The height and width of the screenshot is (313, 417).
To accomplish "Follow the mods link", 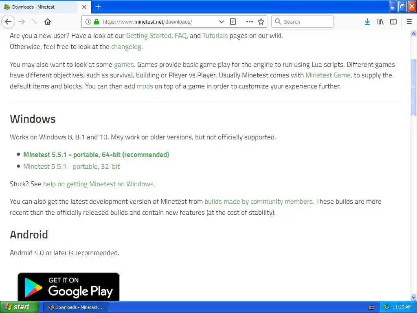I will pos(145,86).
